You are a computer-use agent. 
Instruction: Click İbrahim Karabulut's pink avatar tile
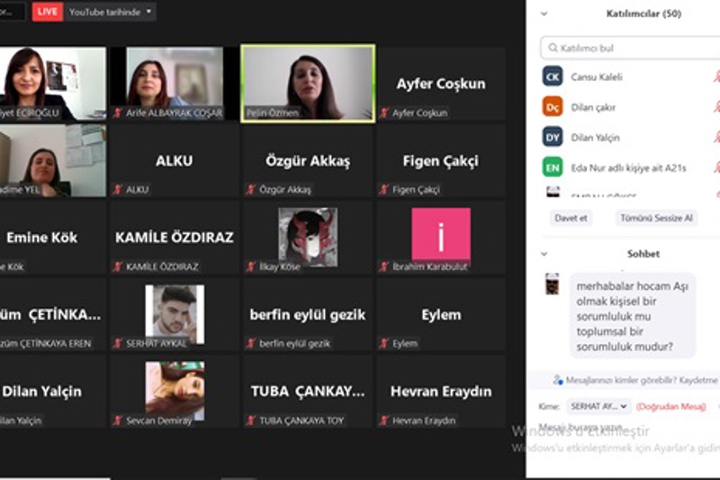441,234
